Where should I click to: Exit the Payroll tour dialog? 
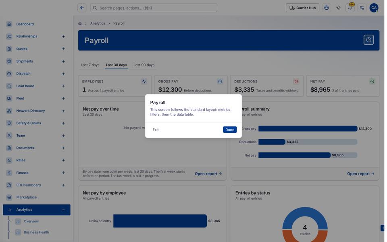156,129
